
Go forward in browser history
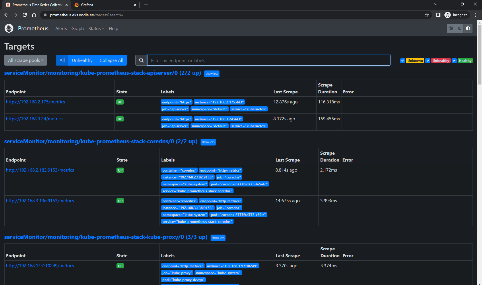coord(15,15)
